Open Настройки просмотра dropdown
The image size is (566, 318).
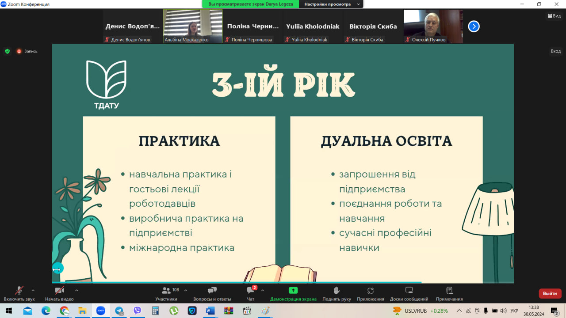(331, 4)
